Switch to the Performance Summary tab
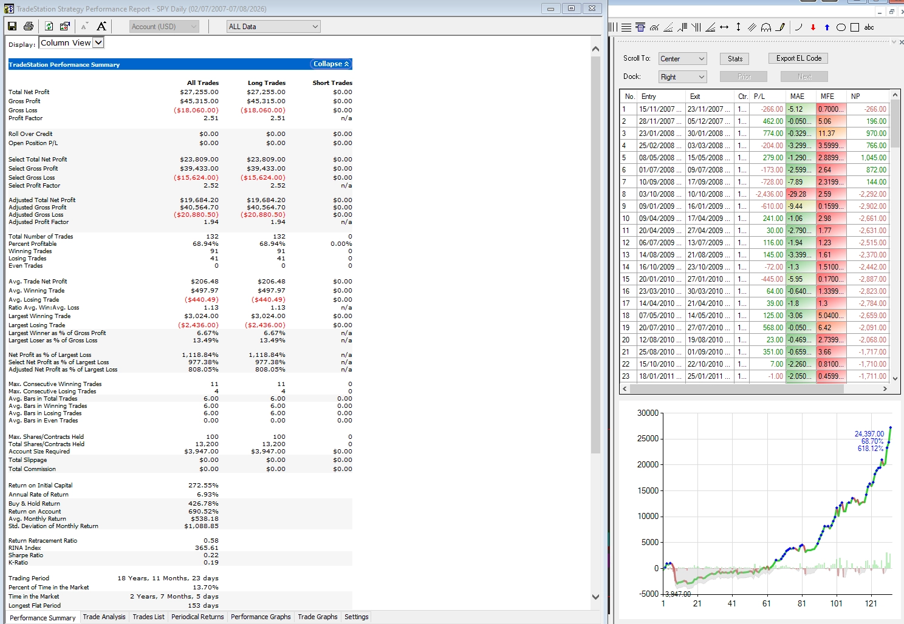 click(43, 618)
